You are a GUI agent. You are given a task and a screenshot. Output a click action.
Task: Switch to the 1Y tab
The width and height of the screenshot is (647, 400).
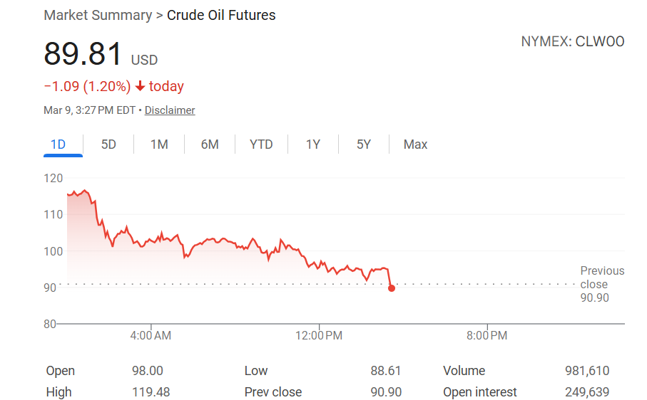point(313,144)
